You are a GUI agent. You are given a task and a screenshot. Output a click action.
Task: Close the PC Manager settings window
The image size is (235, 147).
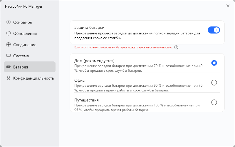[x=228, y=6]
